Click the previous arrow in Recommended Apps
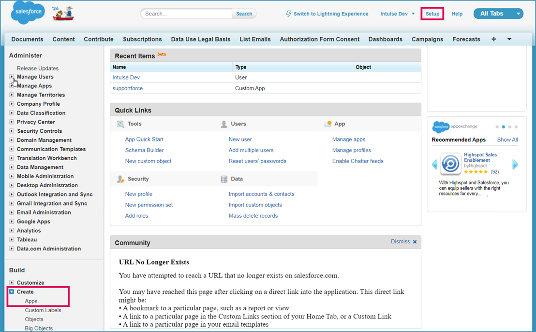The width and height of the screenshot is (536, 332). click(434, 164)
